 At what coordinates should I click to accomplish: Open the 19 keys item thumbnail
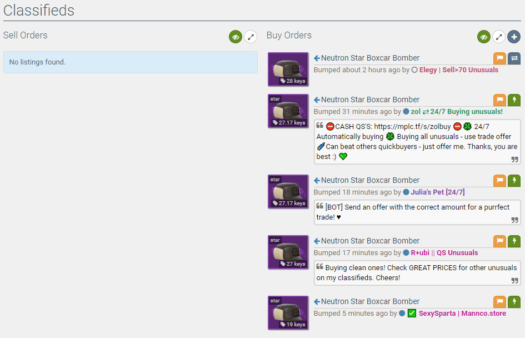click(288, 313)
